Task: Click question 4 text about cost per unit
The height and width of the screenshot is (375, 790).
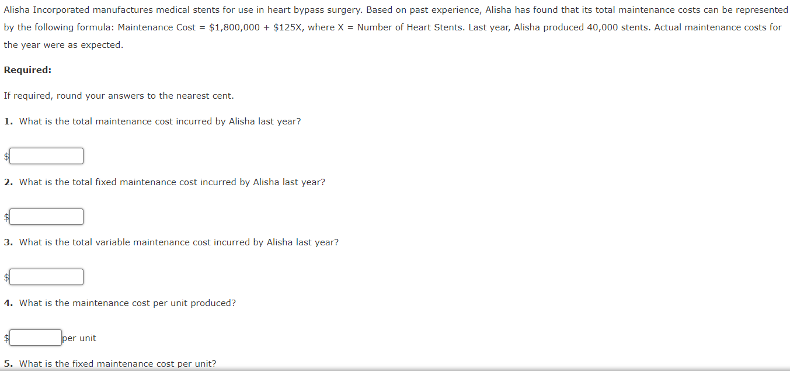Action: point(127,303)
